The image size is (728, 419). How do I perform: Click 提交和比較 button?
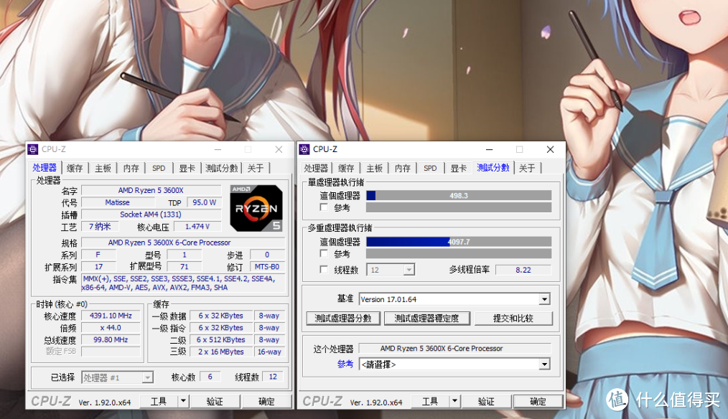[x=513, y=319]
